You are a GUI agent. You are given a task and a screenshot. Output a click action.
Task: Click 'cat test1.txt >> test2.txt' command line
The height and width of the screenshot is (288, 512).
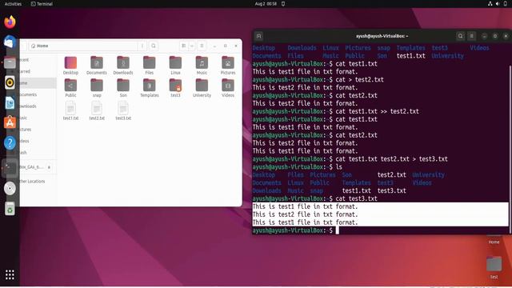(377, 111)
